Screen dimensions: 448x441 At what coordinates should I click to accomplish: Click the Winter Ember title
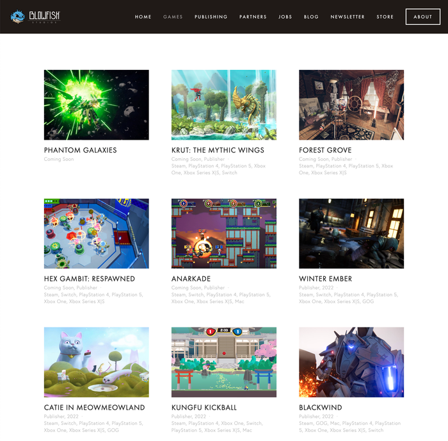(x=325, y=279)
